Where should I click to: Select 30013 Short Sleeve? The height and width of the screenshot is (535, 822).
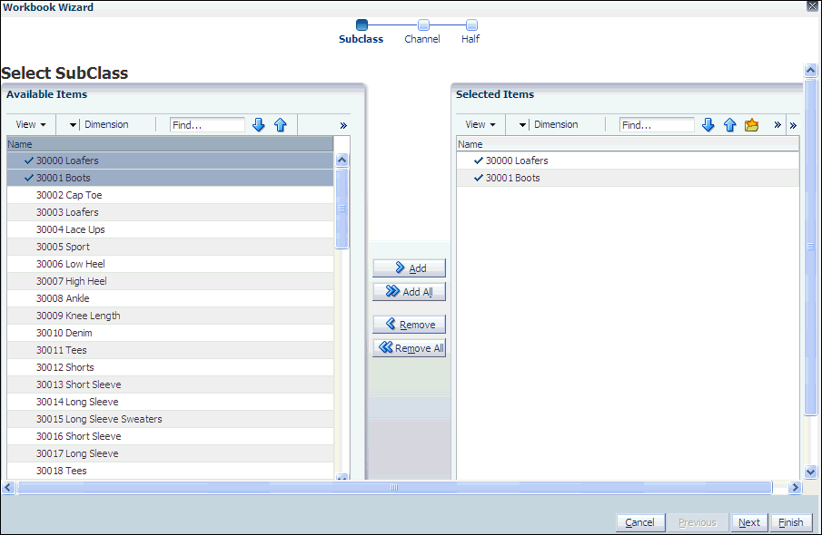tap(171, 385)
